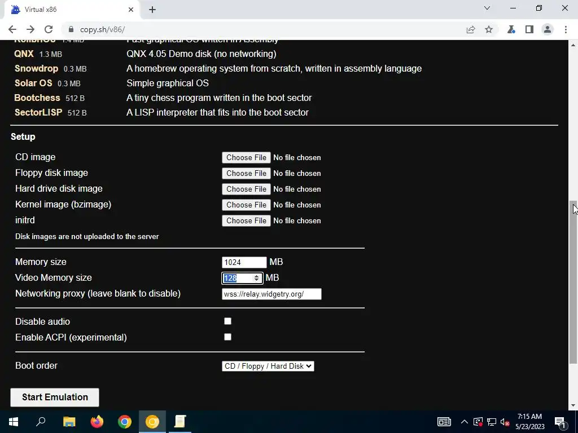
Task: Open the Boot order dropdown
Action: click(268, 366)
